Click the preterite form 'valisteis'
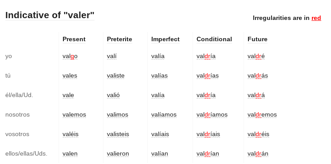This screenshot has width=331, height=164. tap(118, 134)
